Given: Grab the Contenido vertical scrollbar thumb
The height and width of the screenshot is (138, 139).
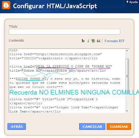Looking at the screenshot, I should tap(127, 76).
